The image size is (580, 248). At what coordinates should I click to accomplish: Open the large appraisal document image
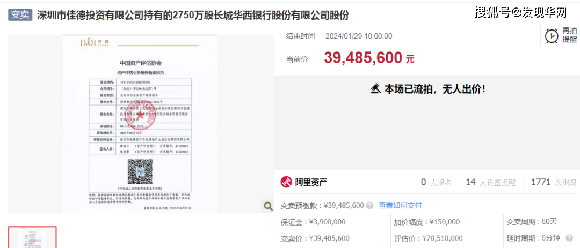point(140,123)
